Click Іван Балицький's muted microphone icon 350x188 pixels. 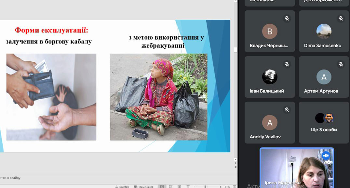pos(287,64)
